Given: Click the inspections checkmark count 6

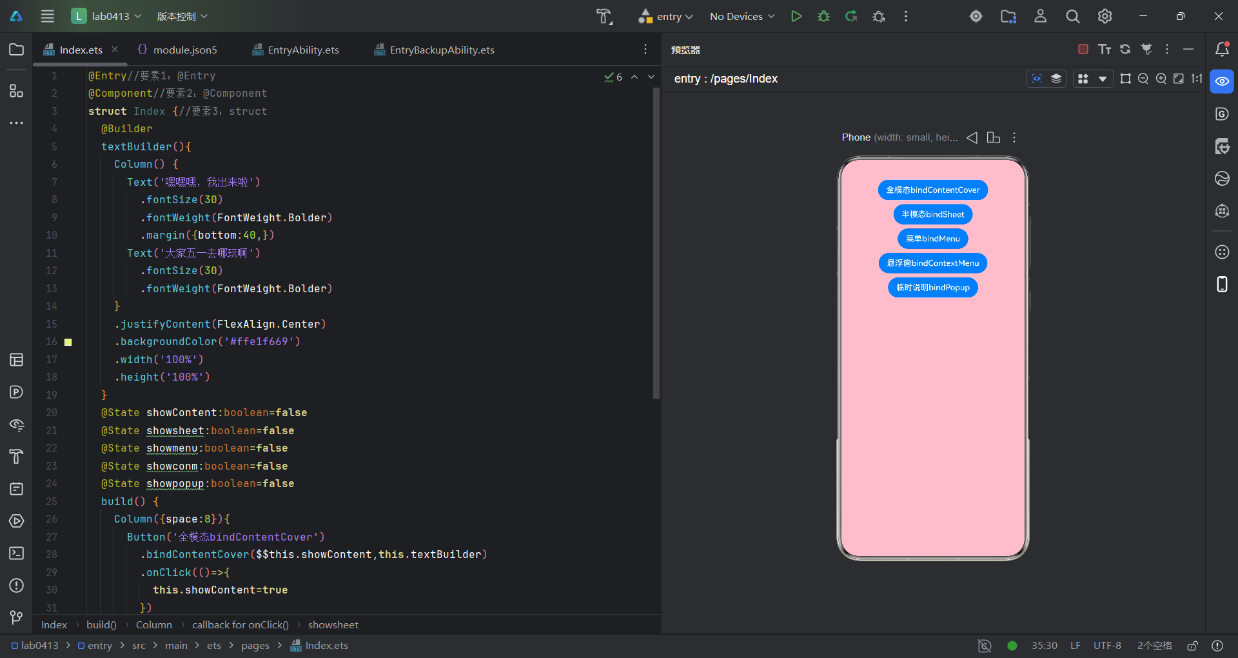Looking at the screenshot, I should (x=613, y=77).
